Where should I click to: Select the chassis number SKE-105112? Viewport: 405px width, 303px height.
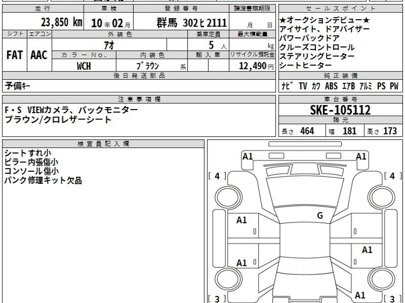pos(340,110)
